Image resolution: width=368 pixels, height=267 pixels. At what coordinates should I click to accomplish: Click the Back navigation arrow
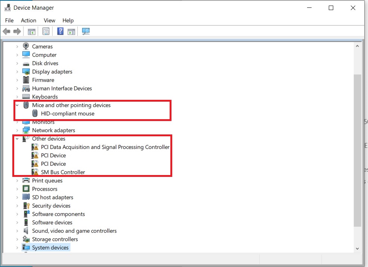pos(6,31)
